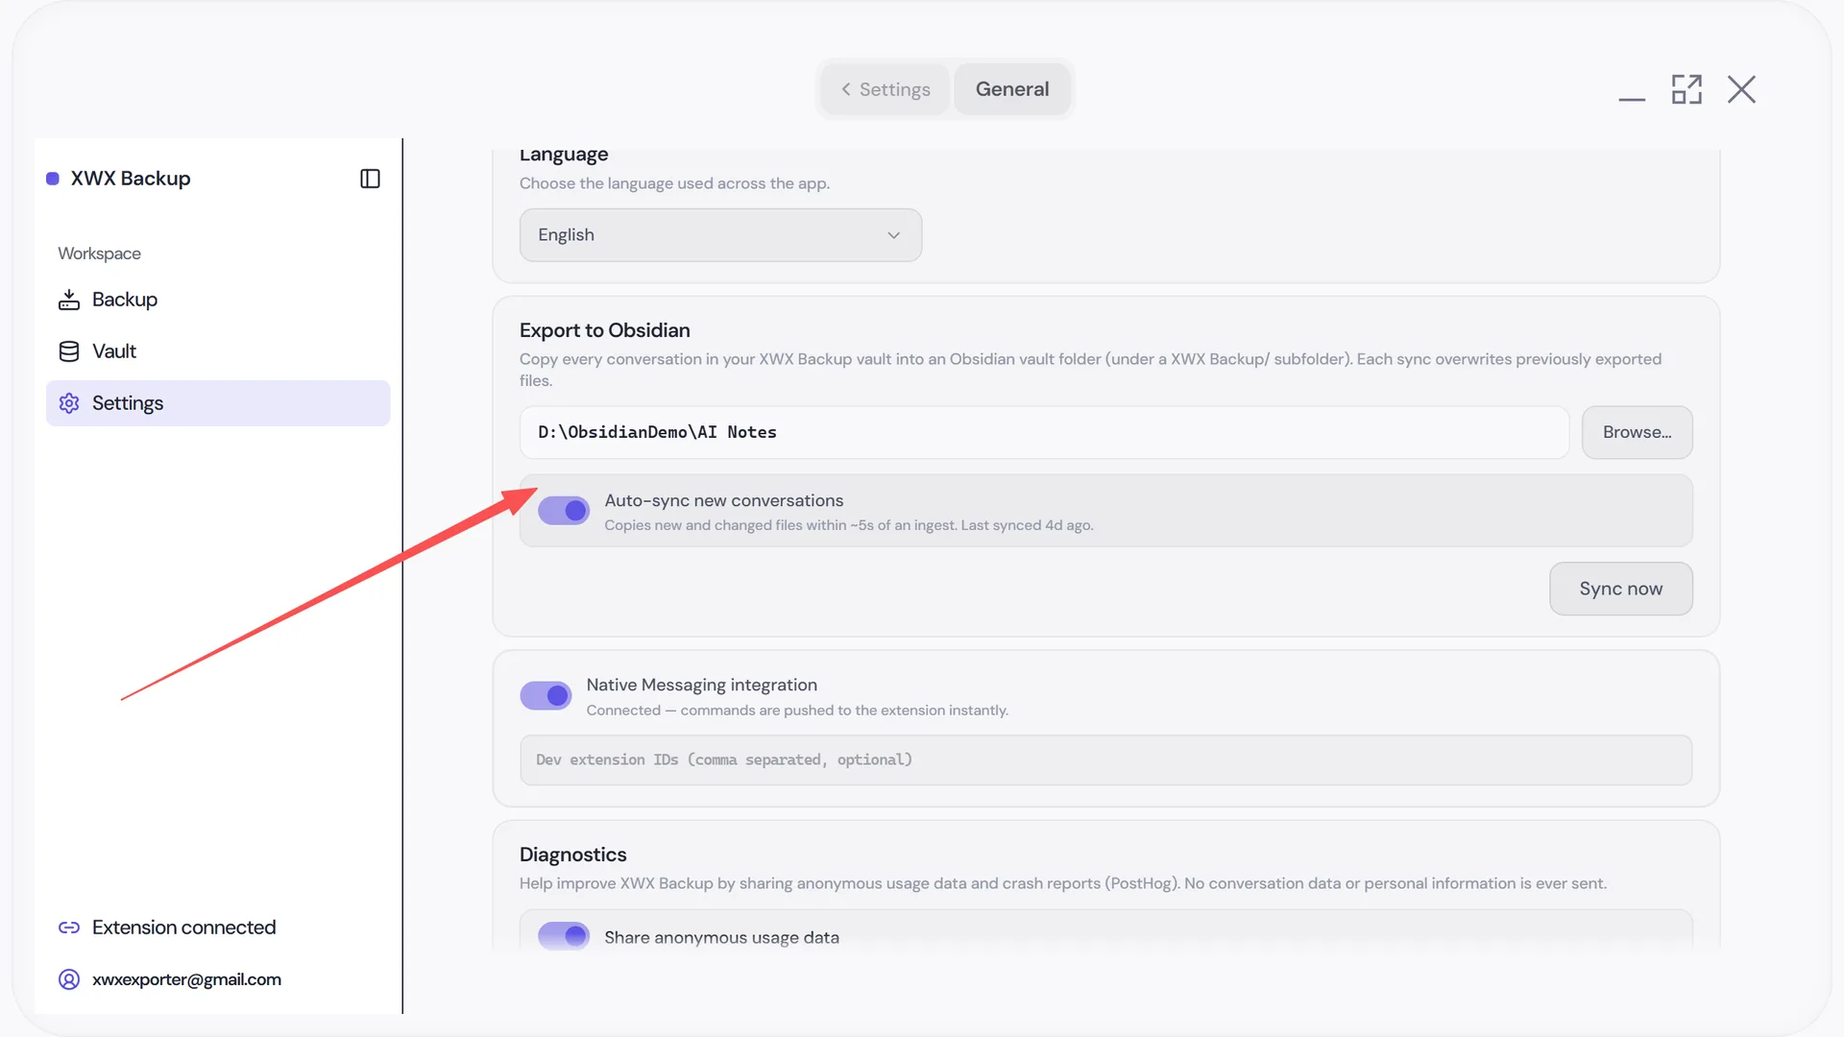Click the Language section heading
1844x1037 pixels.
[564, 155]
